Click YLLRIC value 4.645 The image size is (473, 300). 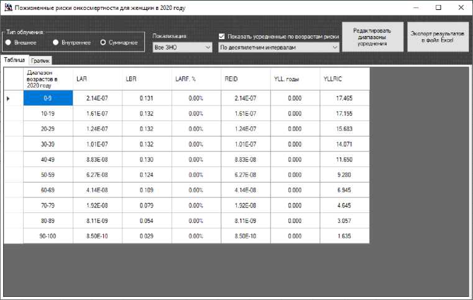[345, 206]
